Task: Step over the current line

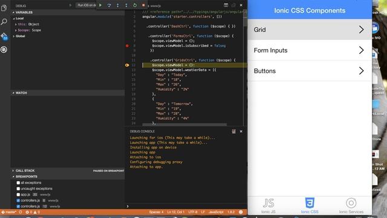Action: (109, 5)
